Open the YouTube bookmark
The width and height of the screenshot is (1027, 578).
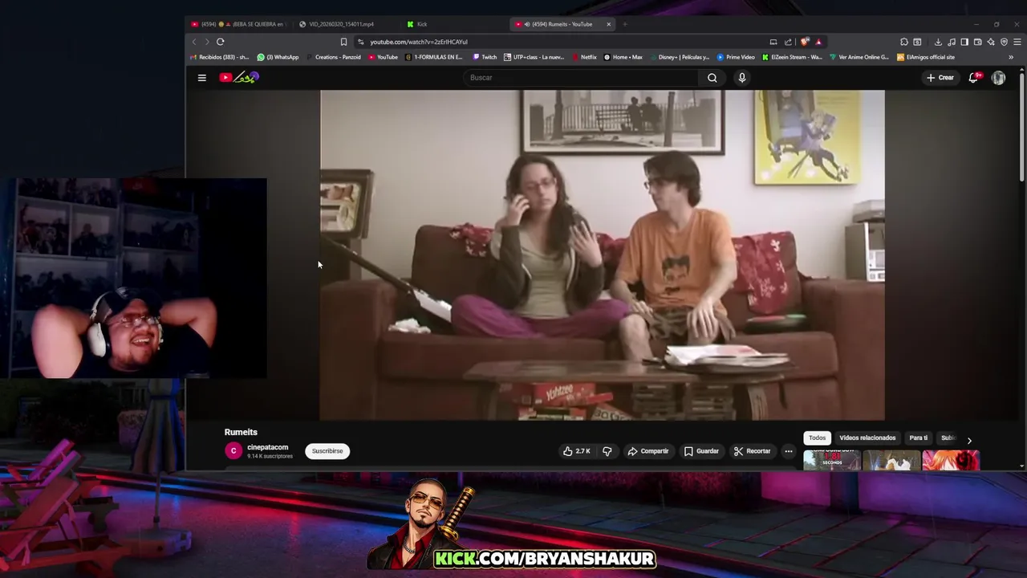pos(383,57)
